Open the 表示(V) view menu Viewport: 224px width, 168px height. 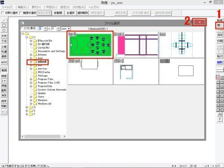click(36, 7)
